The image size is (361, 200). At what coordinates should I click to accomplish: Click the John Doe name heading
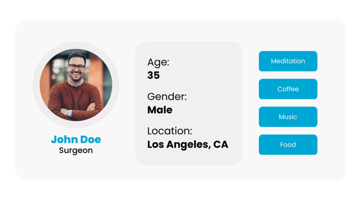coord(76,140)
